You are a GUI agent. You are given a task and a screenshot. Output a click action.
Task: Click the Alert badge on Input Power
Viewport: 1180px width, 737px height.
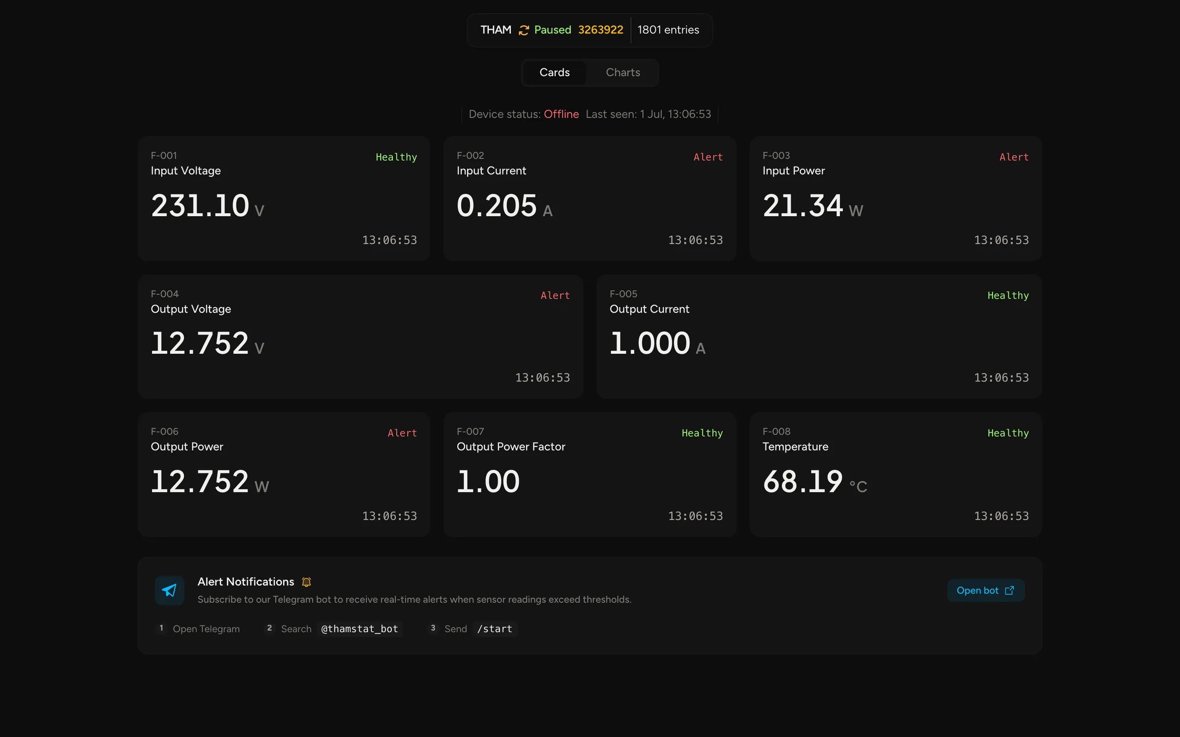click(1014, 157)
